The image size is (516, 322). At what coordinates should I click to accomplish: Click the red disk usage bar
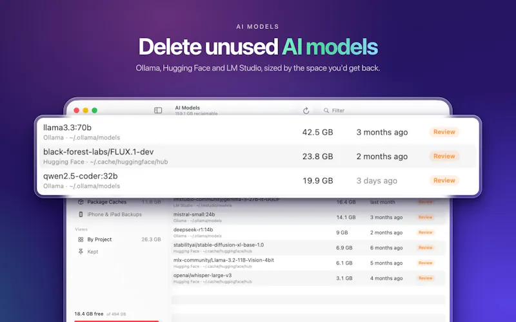[117, 321]
